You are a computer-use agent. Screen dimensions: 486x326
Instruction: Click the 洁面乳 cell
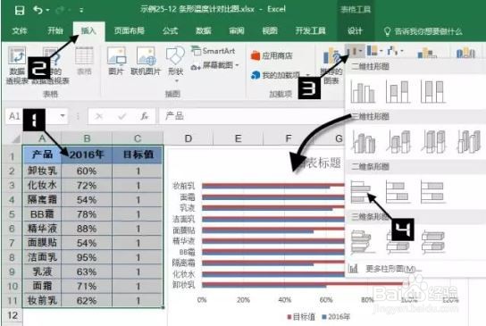point(42,257)
